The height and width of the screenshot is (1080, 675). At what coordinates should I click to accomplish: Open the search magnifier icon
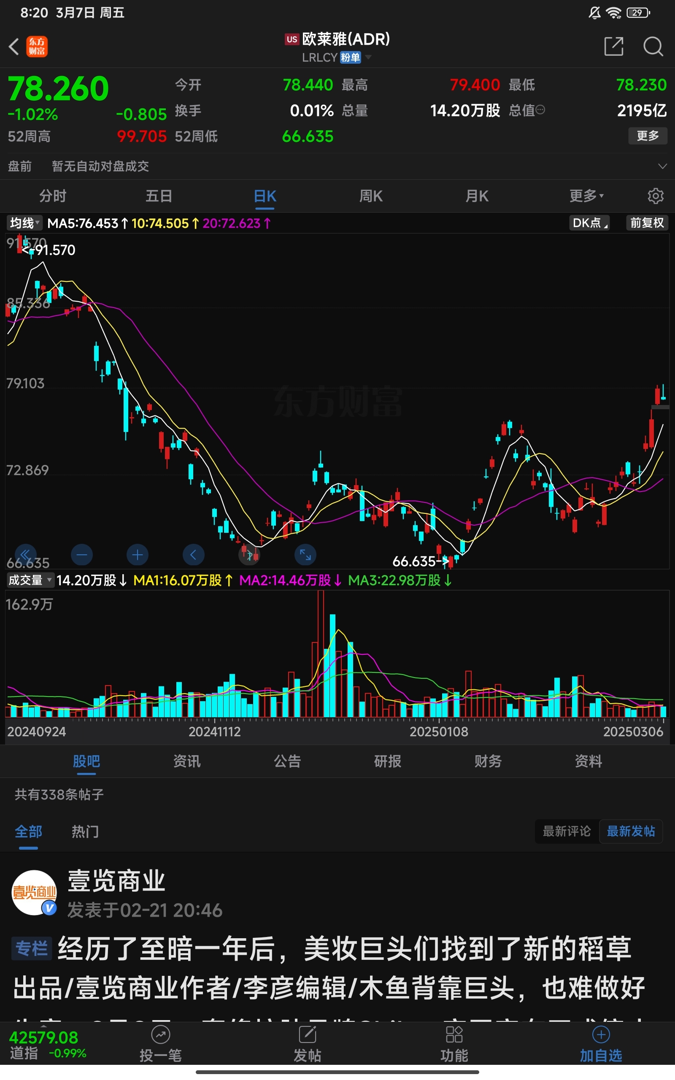[653, 46]
